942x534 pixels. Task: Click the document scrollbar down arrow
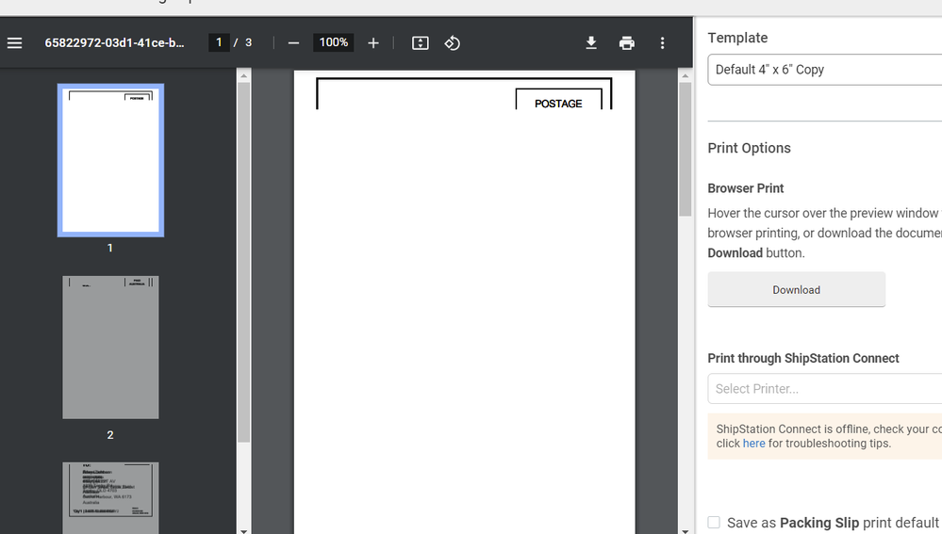click(686, 529)
